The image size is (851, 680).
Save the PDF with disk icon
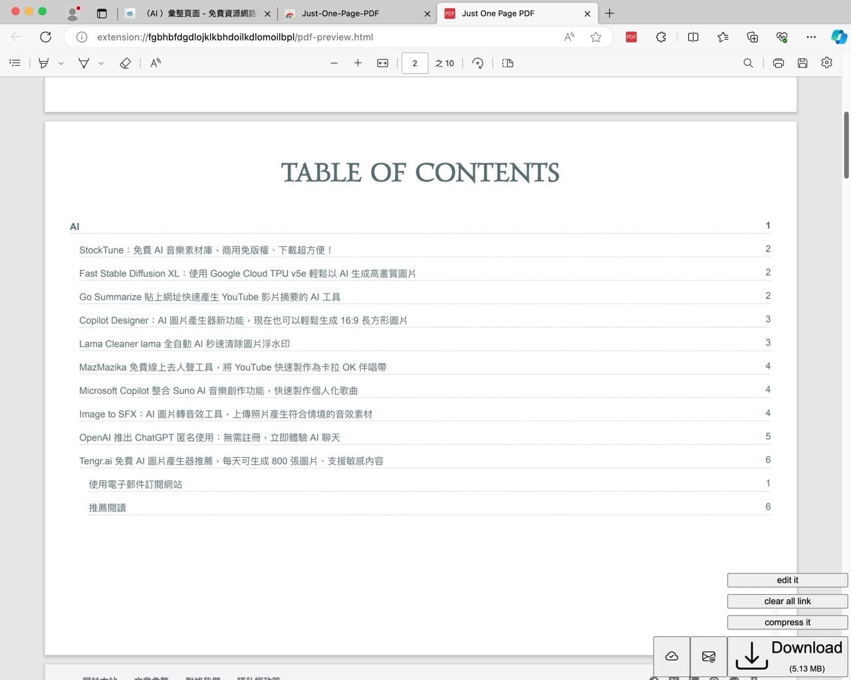[x=802, y=63]
